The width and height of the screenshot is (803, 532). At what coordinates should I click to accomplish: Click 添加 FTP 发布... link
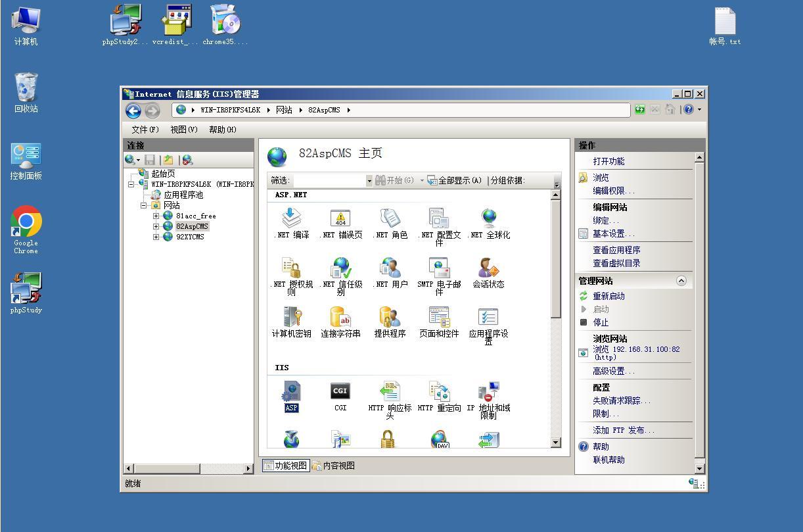(624, 430)
